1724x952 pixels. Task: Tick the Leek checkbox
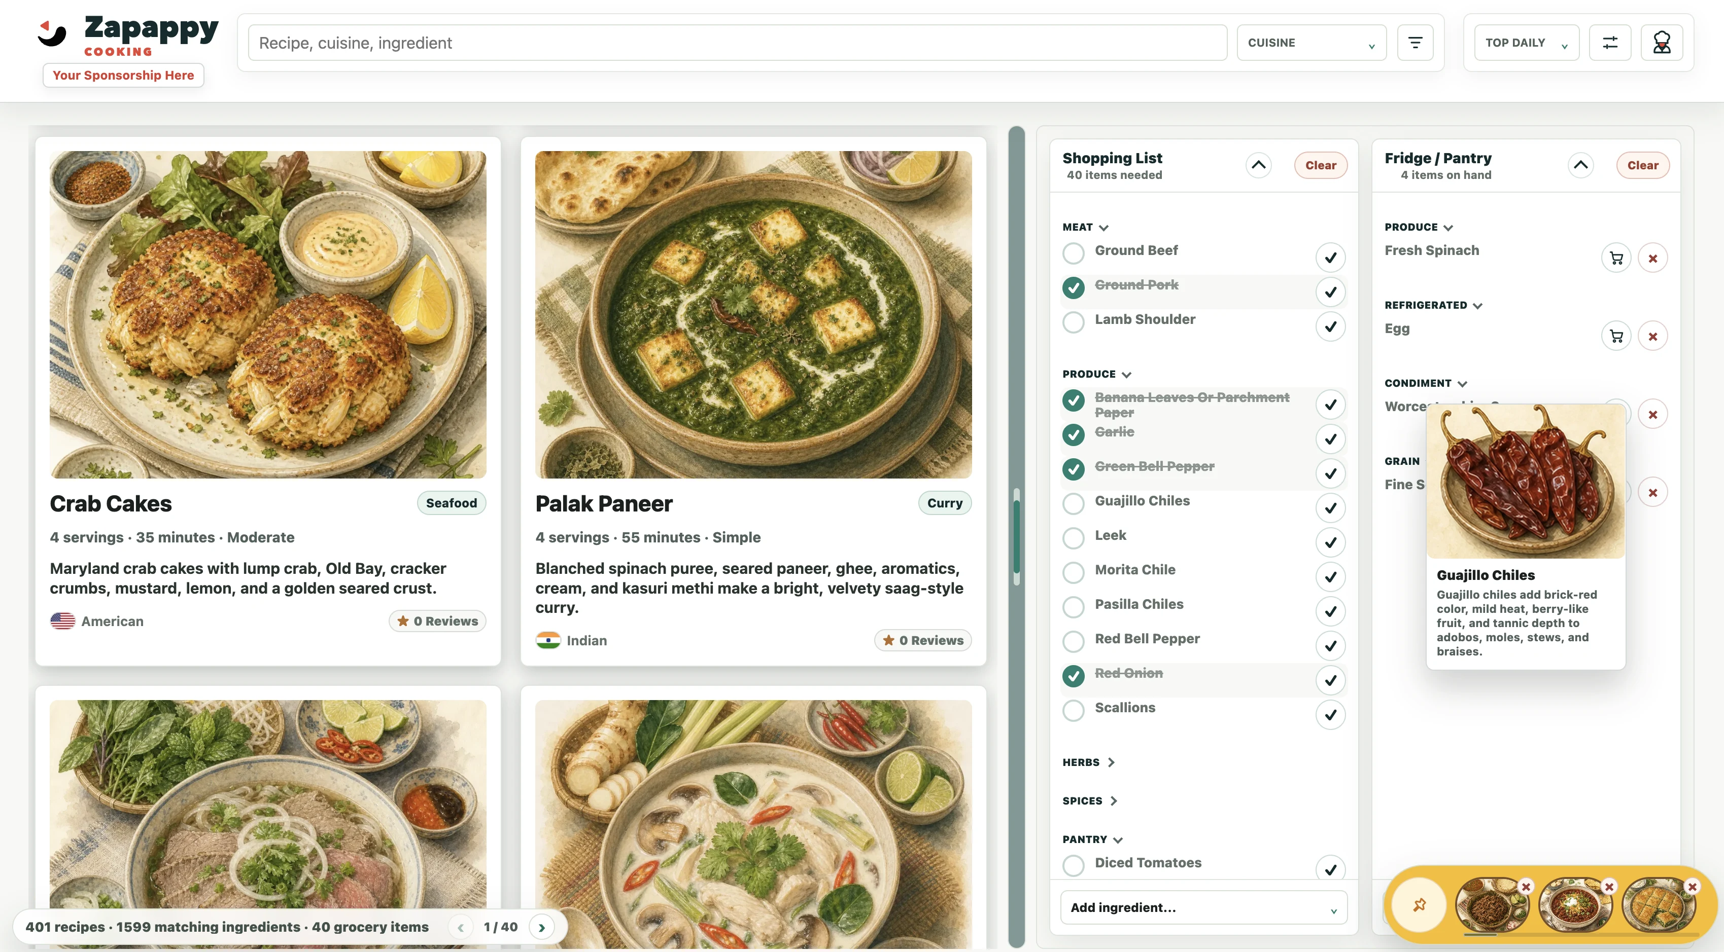1074,538
